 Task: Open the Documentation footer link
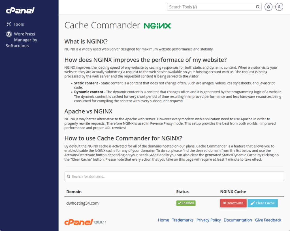point(238,220)
